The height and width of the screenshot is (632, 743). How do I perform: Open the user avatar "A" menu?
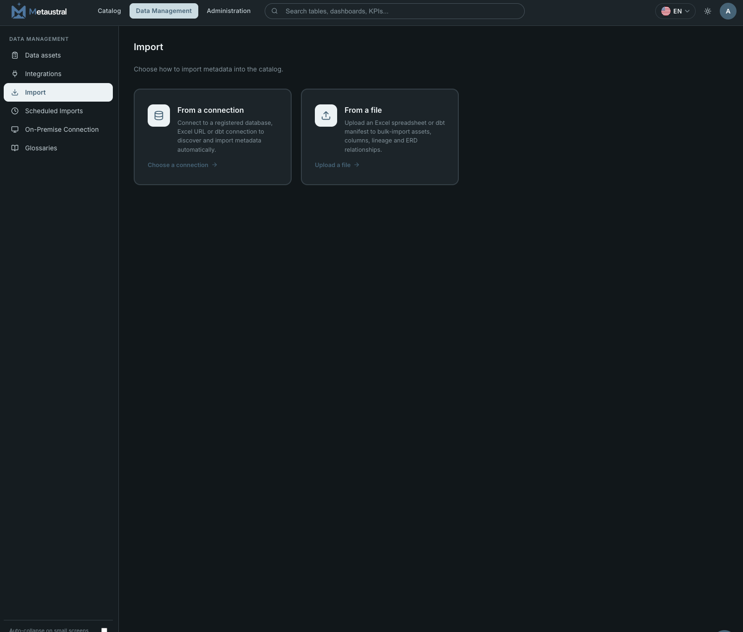(728, 11)
